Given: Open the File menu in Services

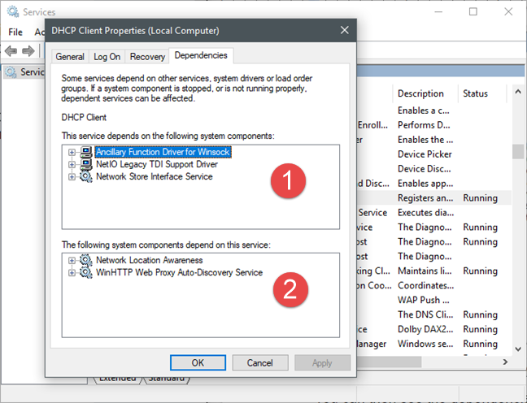Looking at the screenshot, I should pyautogui.click(x=15, y=32).
